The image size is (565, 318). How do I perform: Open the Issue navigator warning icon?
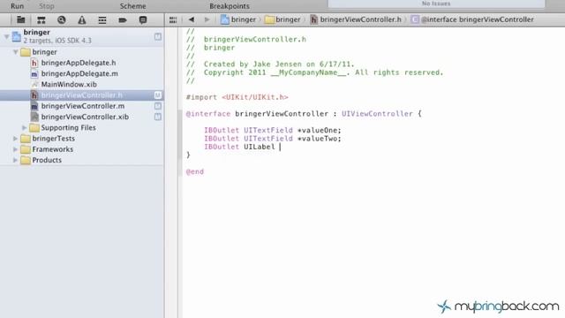pyautogui.click(x=82, y=19)
